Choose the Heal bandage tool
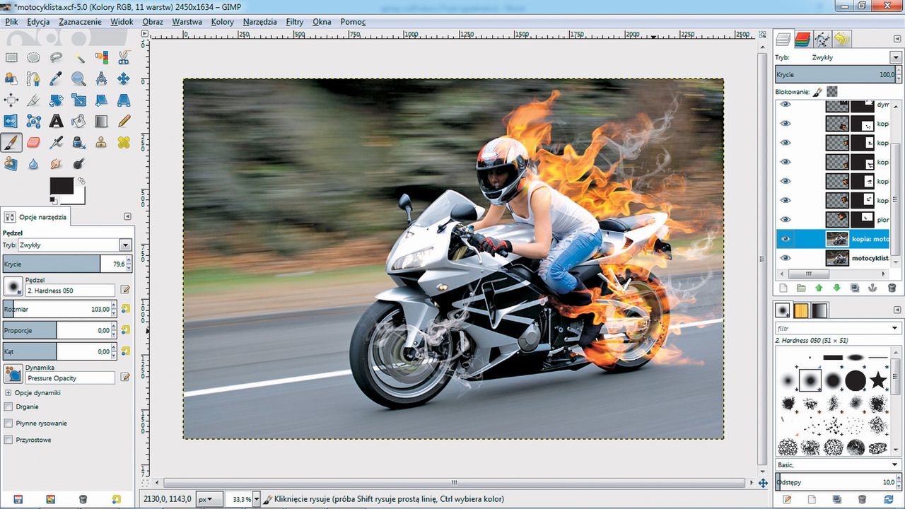This screenshot has width=905, height=509. click(x=124, y=142)
